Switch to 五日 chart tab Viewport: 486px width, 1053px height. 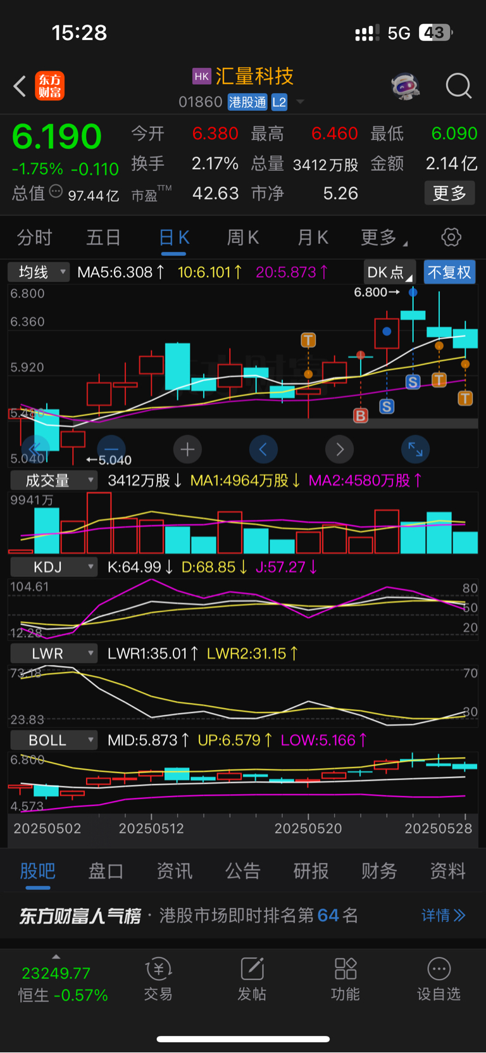(x=104, y=237)
